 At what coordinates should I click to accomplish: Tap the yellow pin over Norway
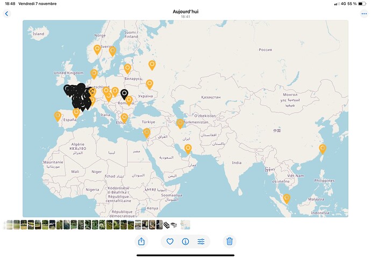[x=97, y=49]
